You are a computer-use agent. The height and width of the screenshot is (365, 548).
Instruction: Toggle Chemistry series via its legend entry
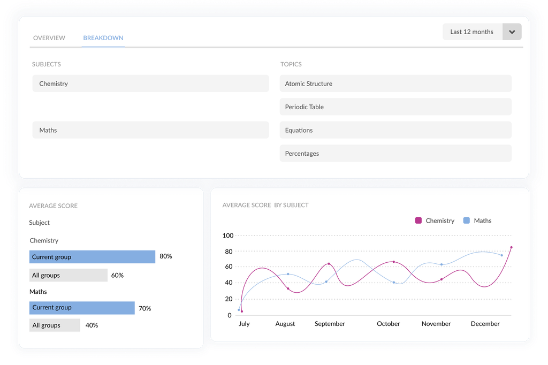(440, 220)
